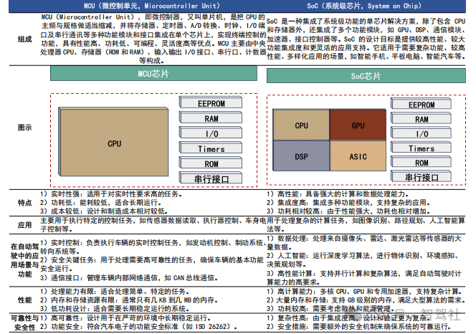The height and width of the screenshot is (334, 476).
Task: Select the 图示 row label
Action: point(25,128)
